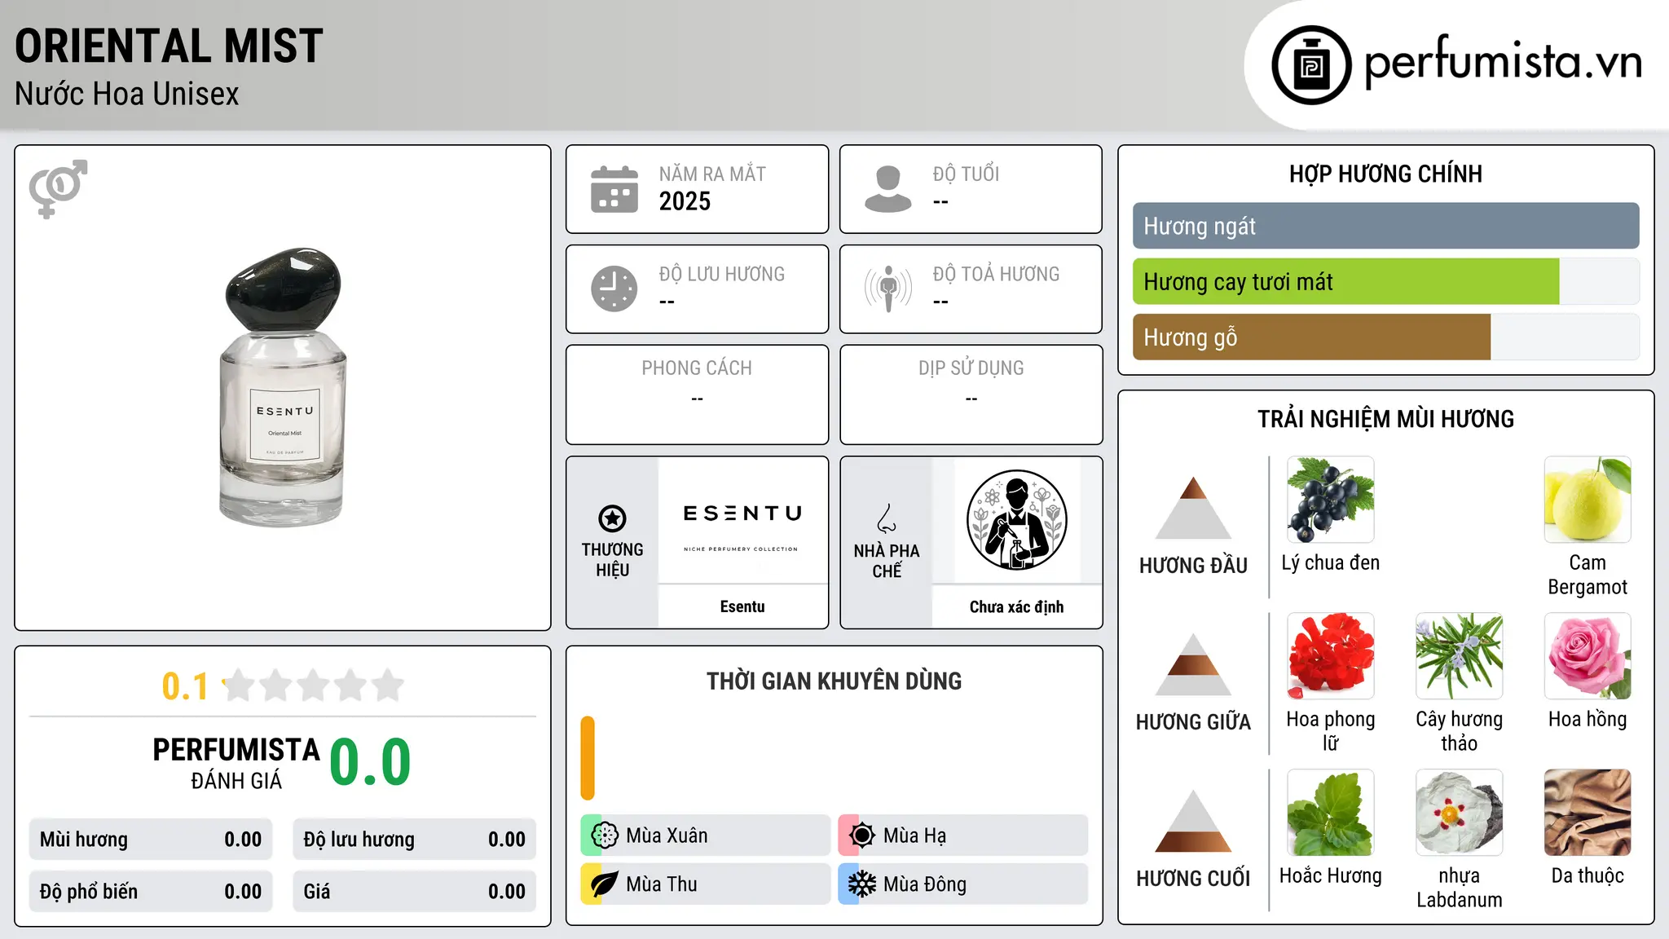This screenshot has width=1669, height=939.
Task: Open the Lý chua đen note image
Action: click(1330, 500)
